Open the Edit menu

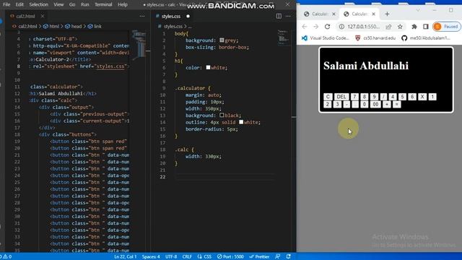19,4
